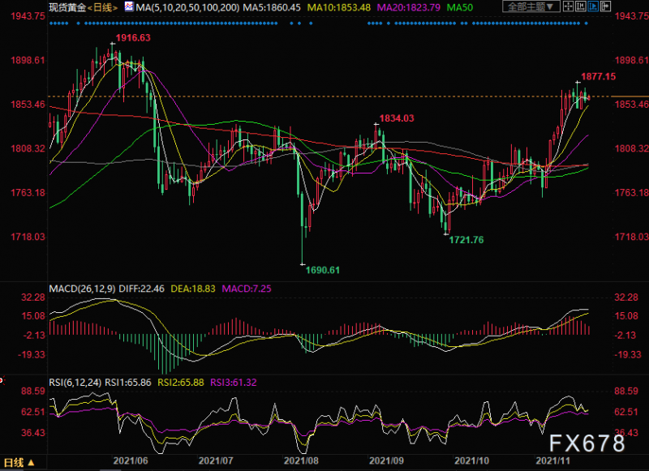Viewport: 649px width, 471px height.
Task: Click the 1763.18 right price axis label
Action: tap(632, 193)
